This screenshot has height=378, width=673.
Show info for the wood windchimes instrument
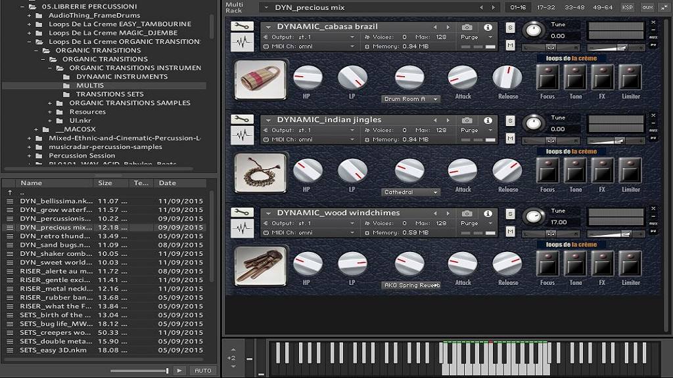click(x=488, y=213)
